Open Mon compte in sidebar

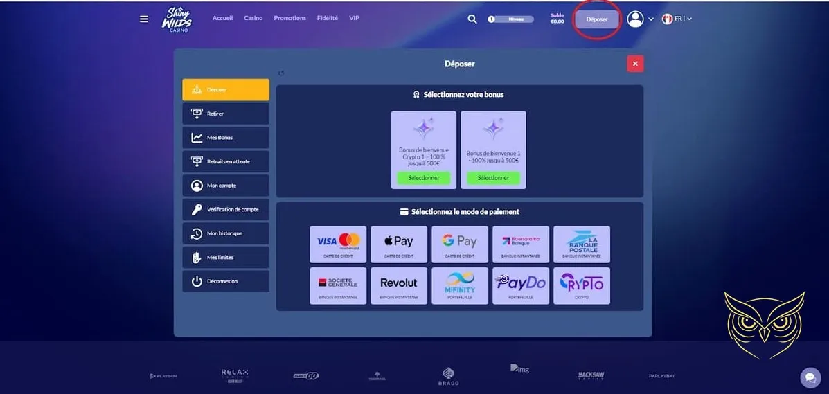pyautogui.click(x=226, y=186)
